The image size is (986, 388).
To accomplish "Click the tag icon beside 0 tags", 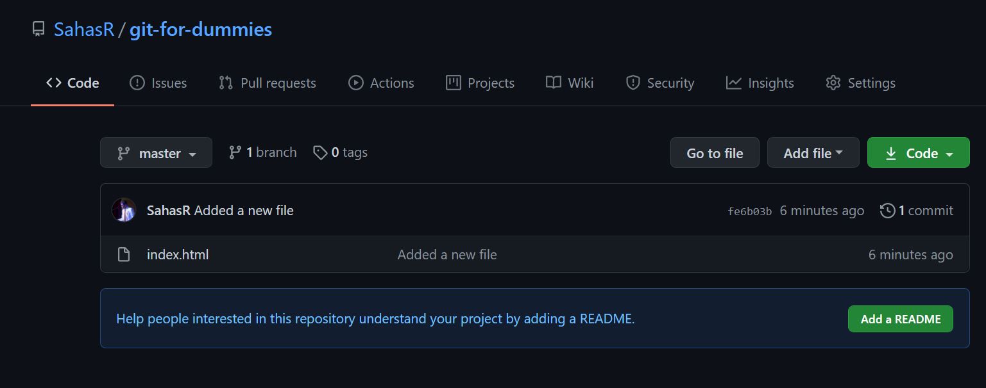I will point(320,153).
